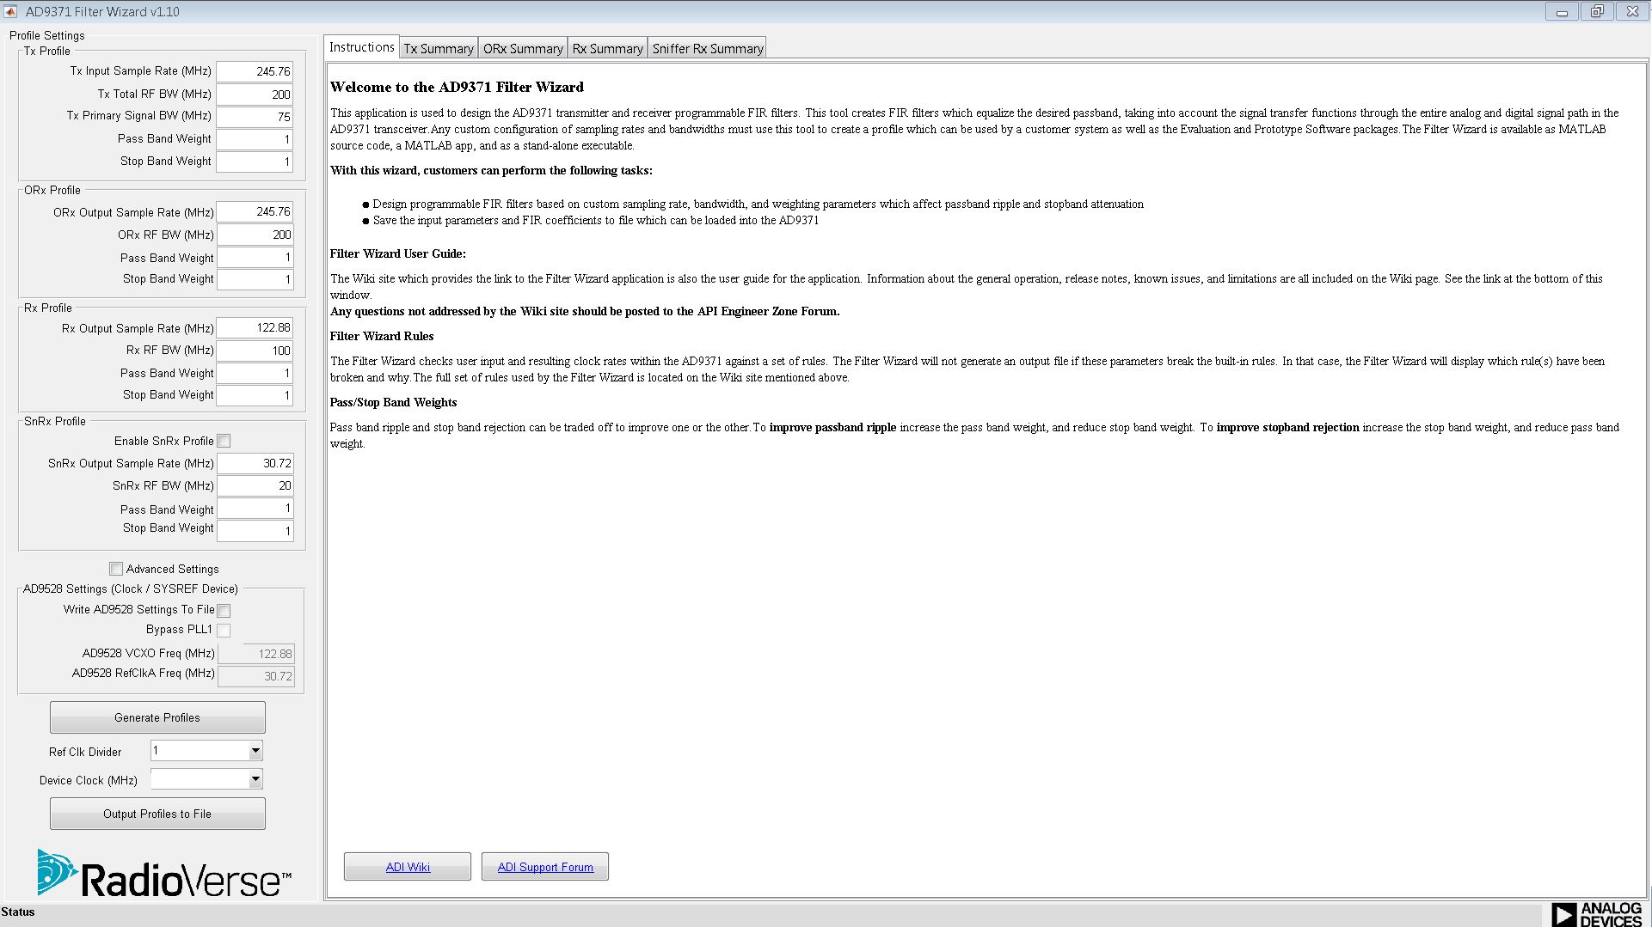Enable the SnRx Profile checkbox
1652x927 pixels.
tap(224, 441)
